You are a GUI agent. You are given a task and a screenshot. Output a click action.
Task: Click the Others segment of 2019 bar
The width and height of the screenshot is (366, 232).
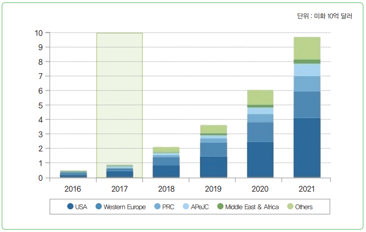click(x=213, y=129)
